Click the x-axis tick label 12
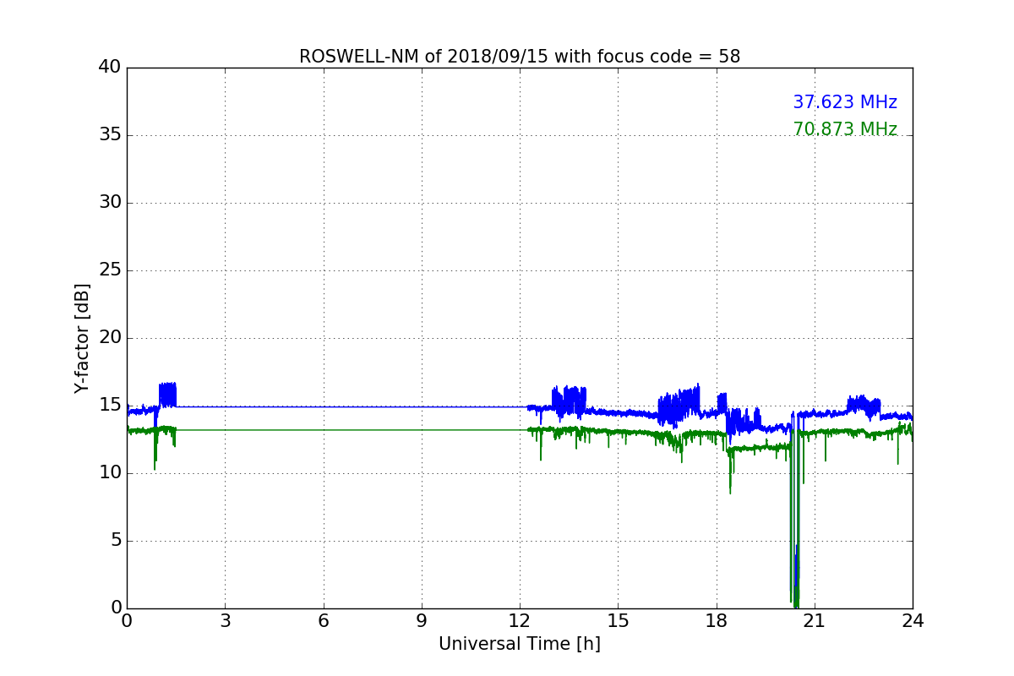 coord(520,621)
